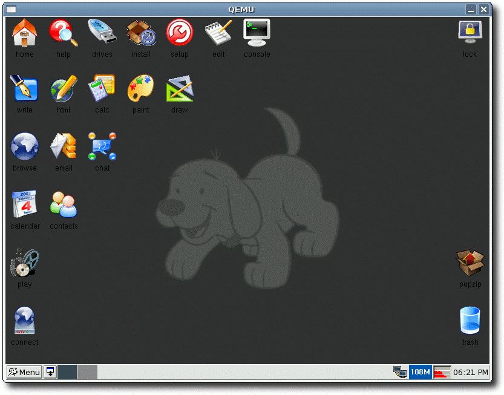
Task: Open the CPU load graph tray applet
Action: tap(442, 372)
